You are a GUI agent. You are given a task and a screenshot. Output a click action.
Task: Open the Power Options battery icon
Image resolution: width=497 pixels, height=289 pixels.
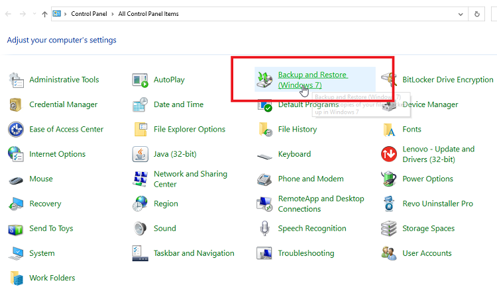[x=388, y=179]
